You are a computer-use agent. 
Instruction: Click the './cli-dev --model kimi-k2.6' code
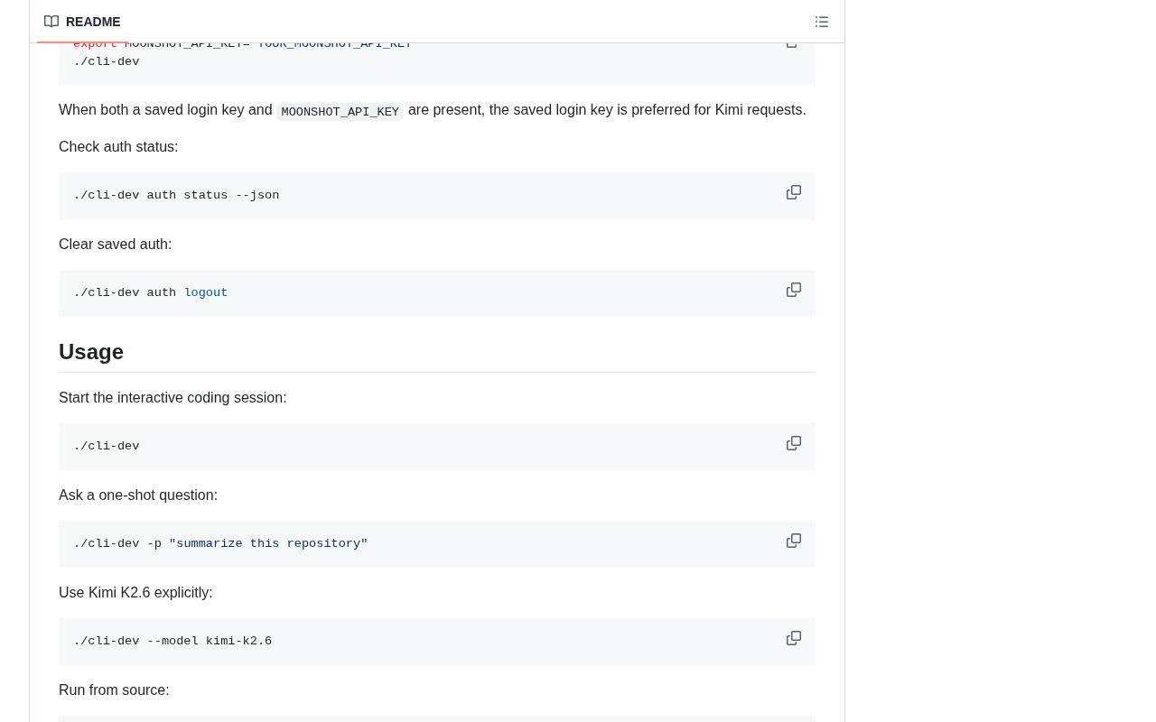click(172, 641)
